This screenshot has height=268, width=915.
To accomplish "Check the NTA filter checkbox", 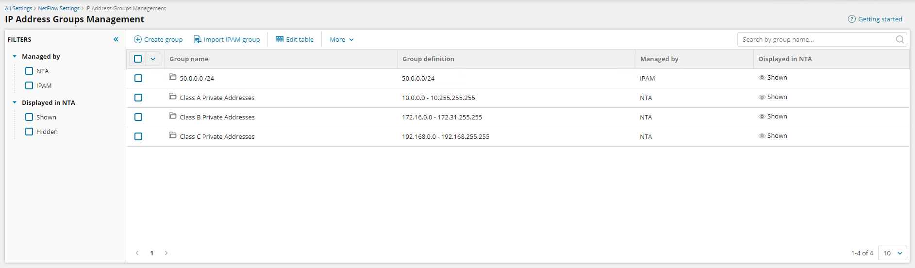I will (29, 71).
